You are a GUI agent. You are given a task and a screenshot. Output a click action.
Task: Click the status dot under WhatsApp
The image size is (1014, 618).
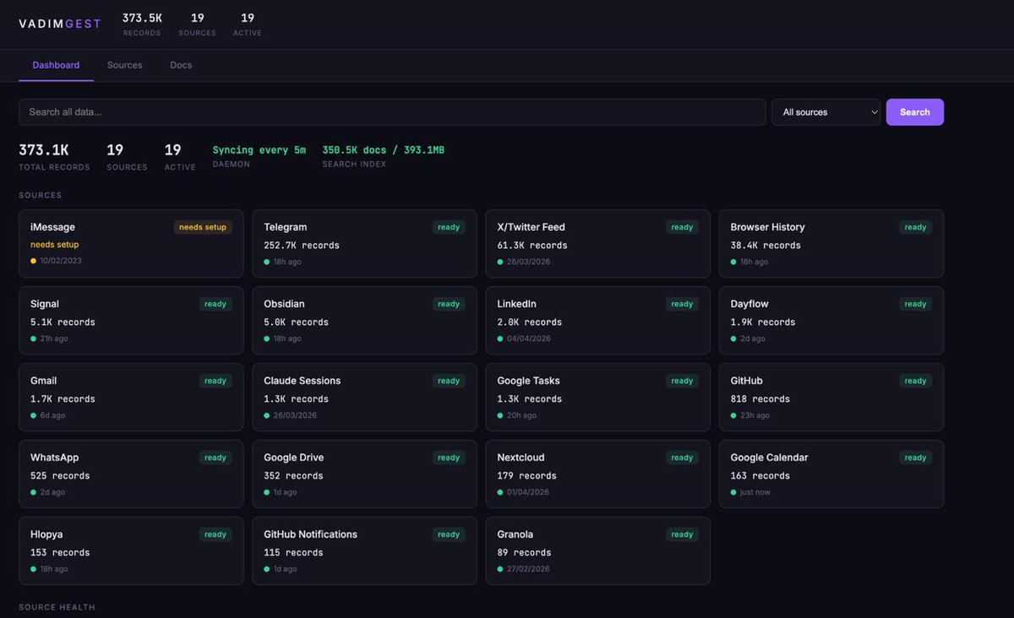tap(34, 492)
